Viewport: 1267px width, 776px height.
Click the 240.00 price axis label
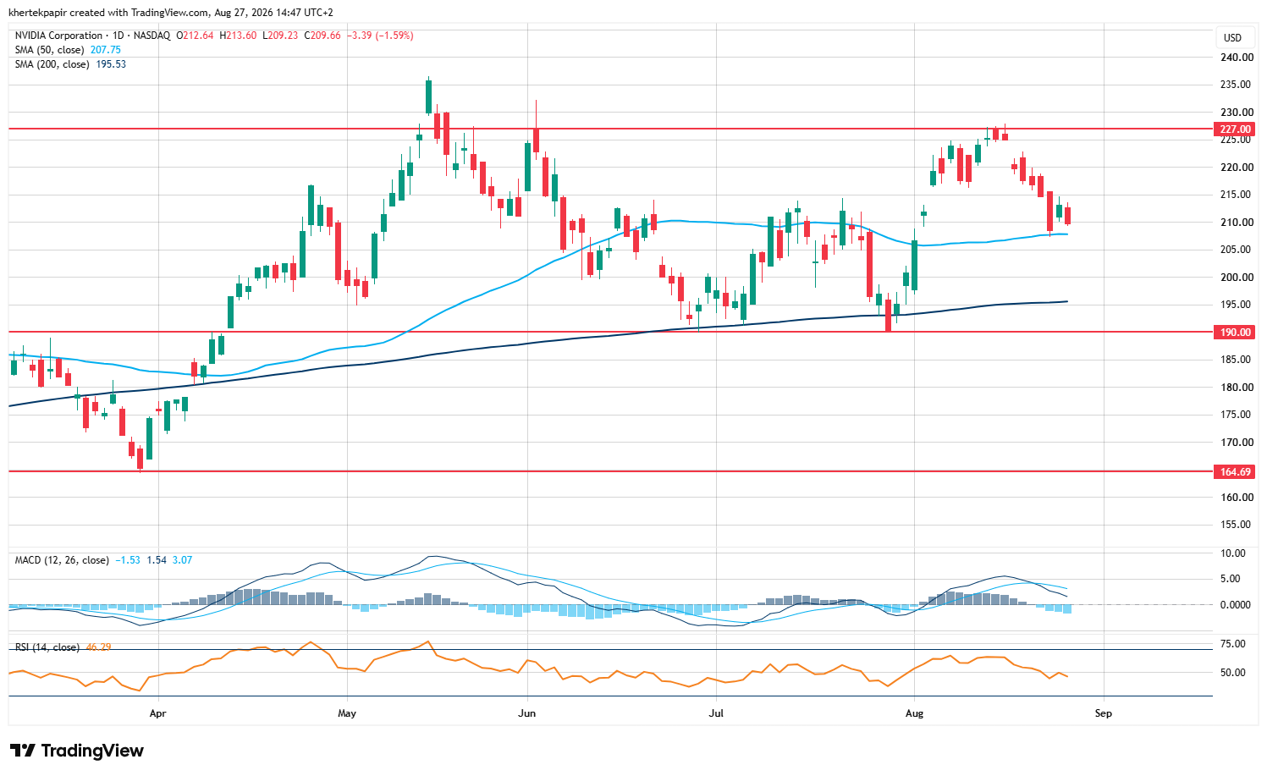pyautogui.click(x=1237, y=58)
